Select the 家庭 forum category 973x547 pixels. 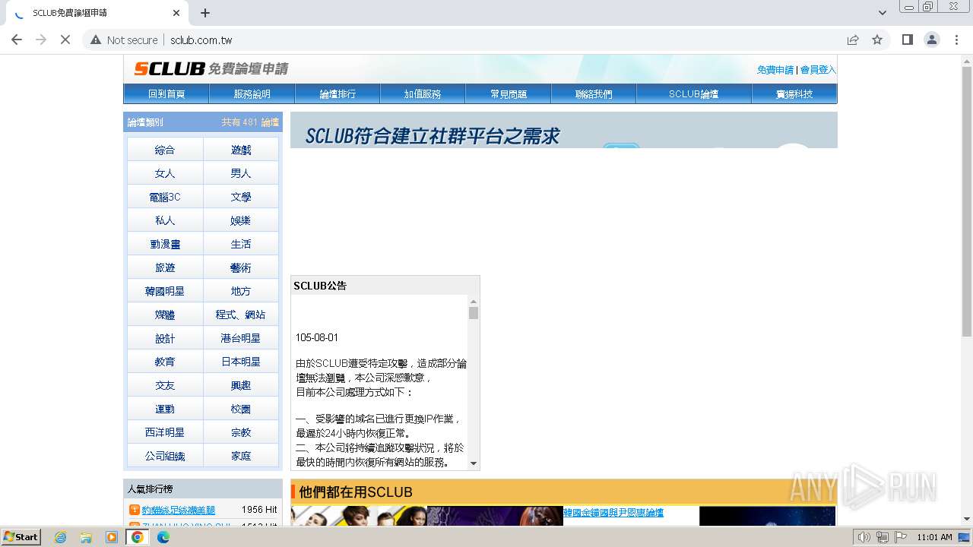pos(241,457)
